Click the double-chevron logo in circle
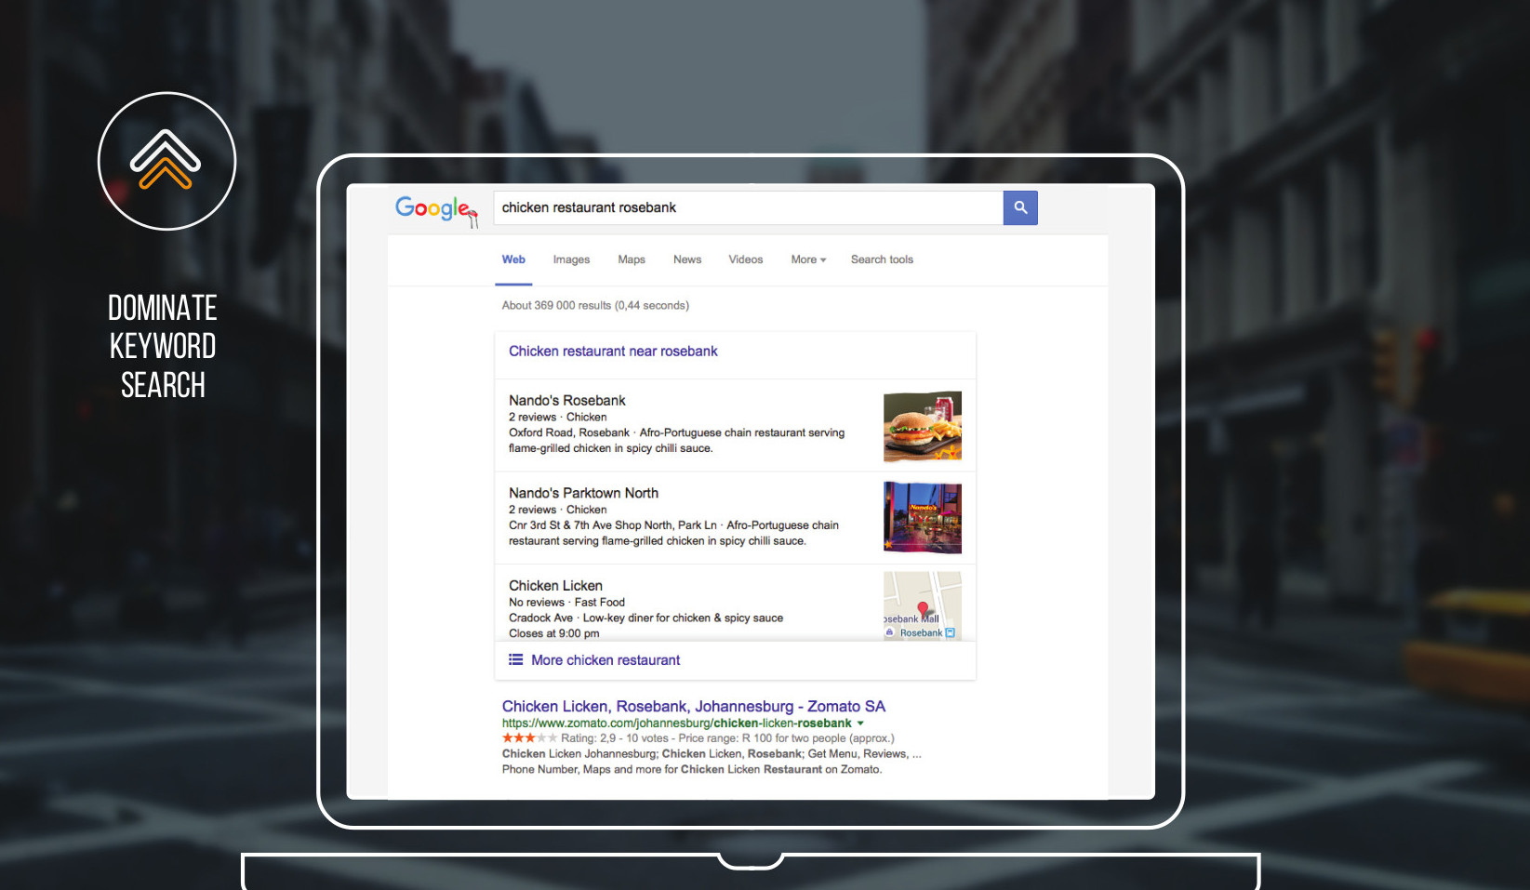Screen dimensions: 1530x890 coord(166,161)
